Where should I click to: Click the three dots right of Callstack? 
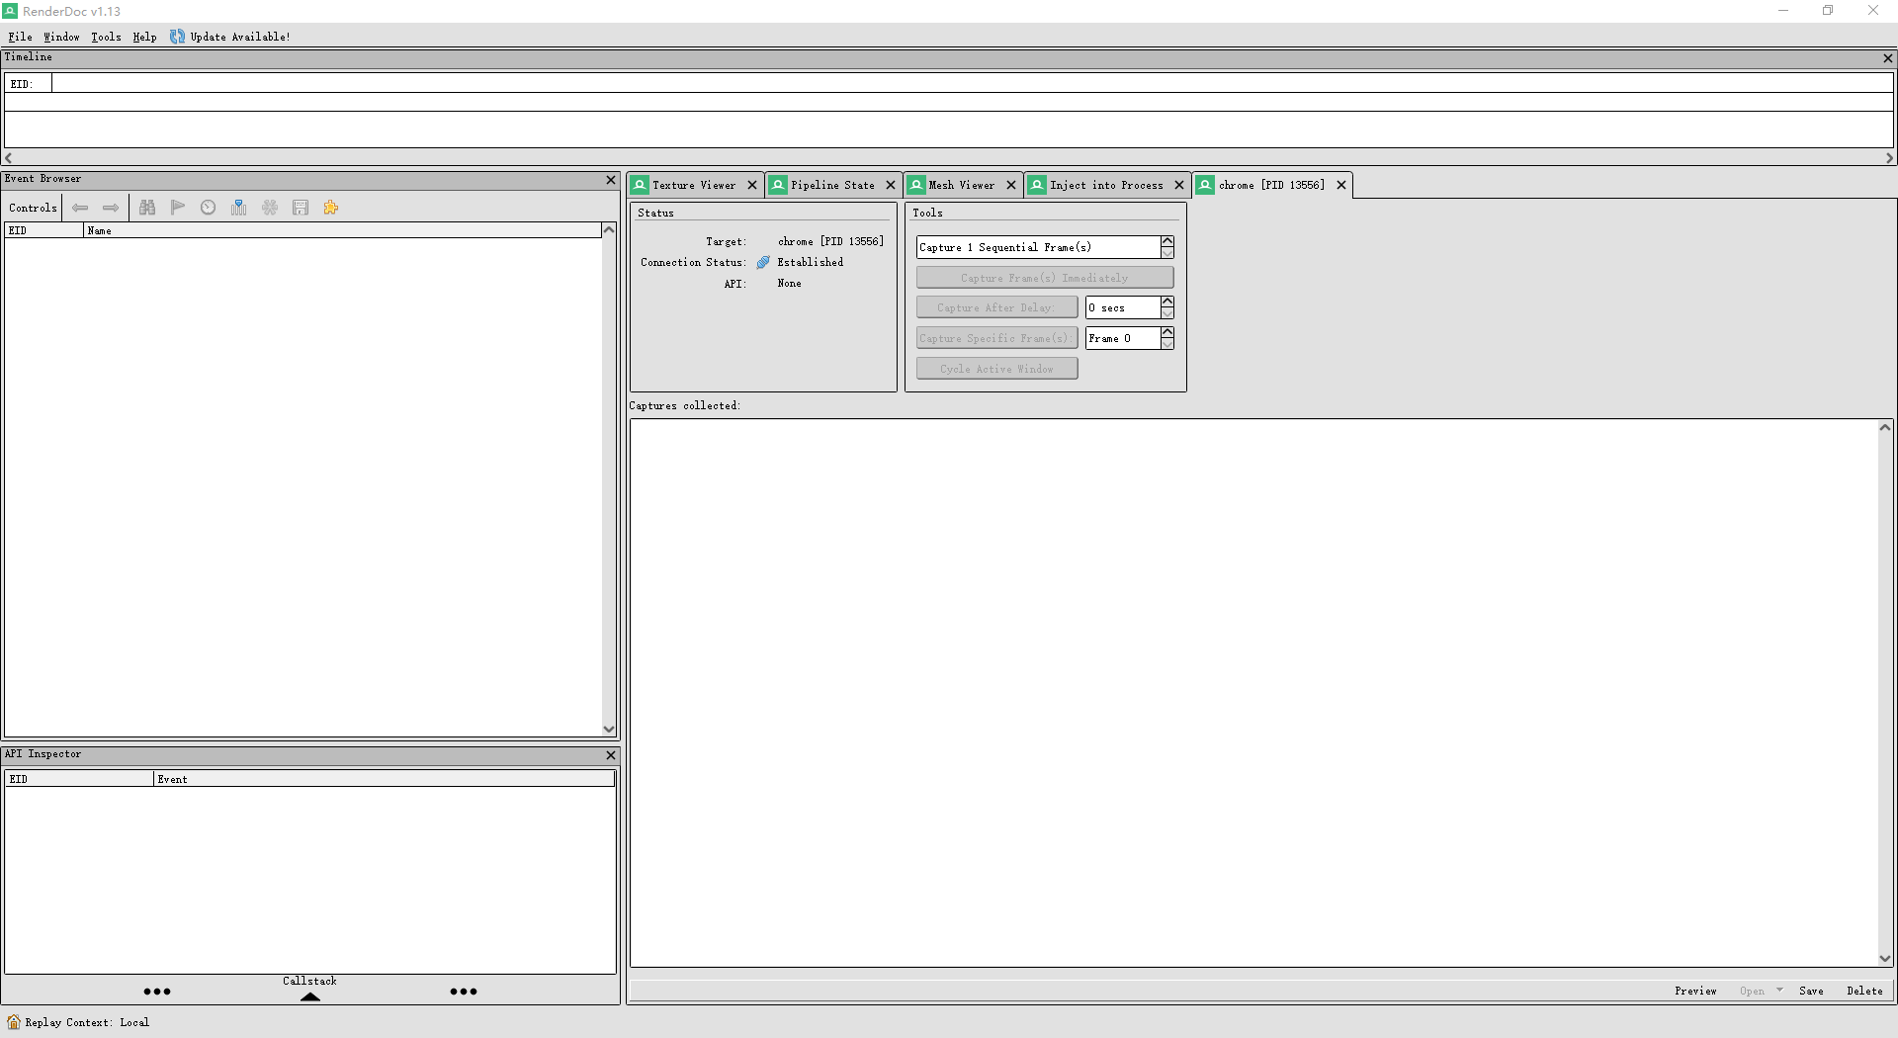(x=464, y=992)
